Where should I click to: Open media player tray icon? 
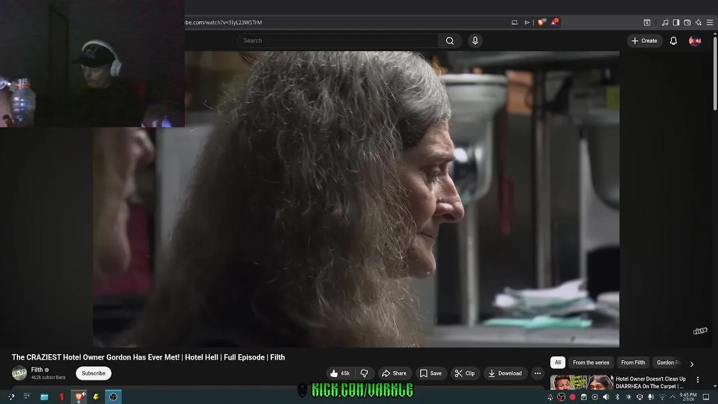click(595, 397)
